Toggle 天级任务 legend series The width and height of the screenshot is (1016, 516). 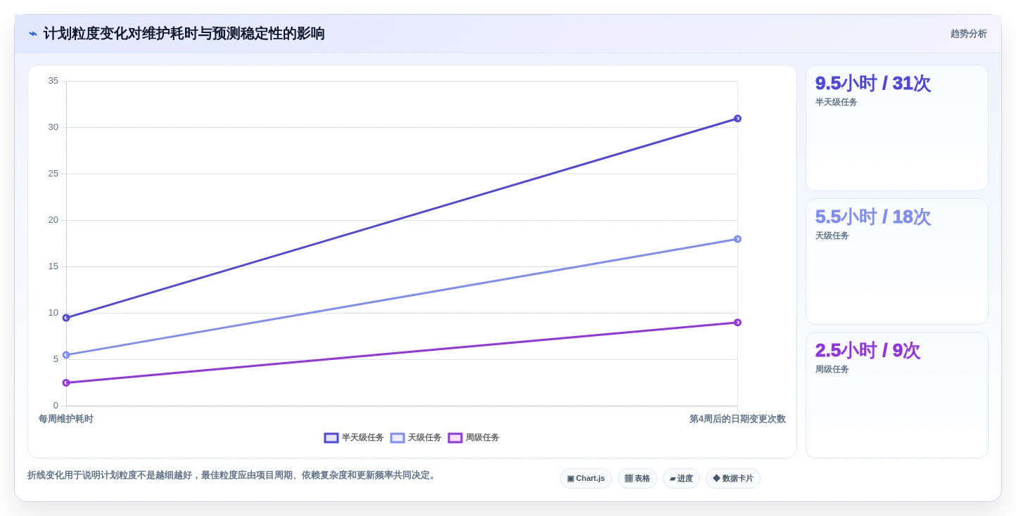pos(416,437)
